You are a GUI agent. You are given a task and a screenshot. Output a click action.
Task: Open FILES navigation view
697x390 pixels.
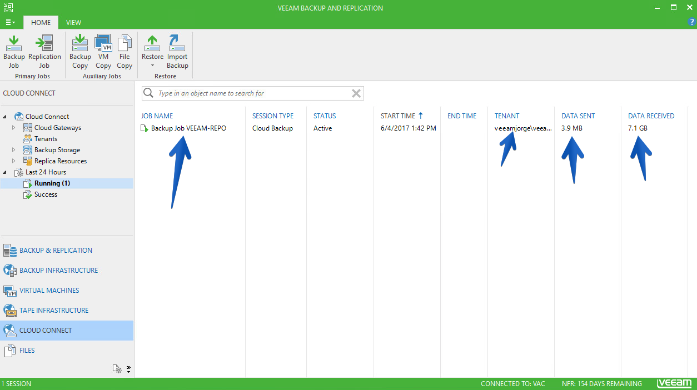(x=67, y=351)
